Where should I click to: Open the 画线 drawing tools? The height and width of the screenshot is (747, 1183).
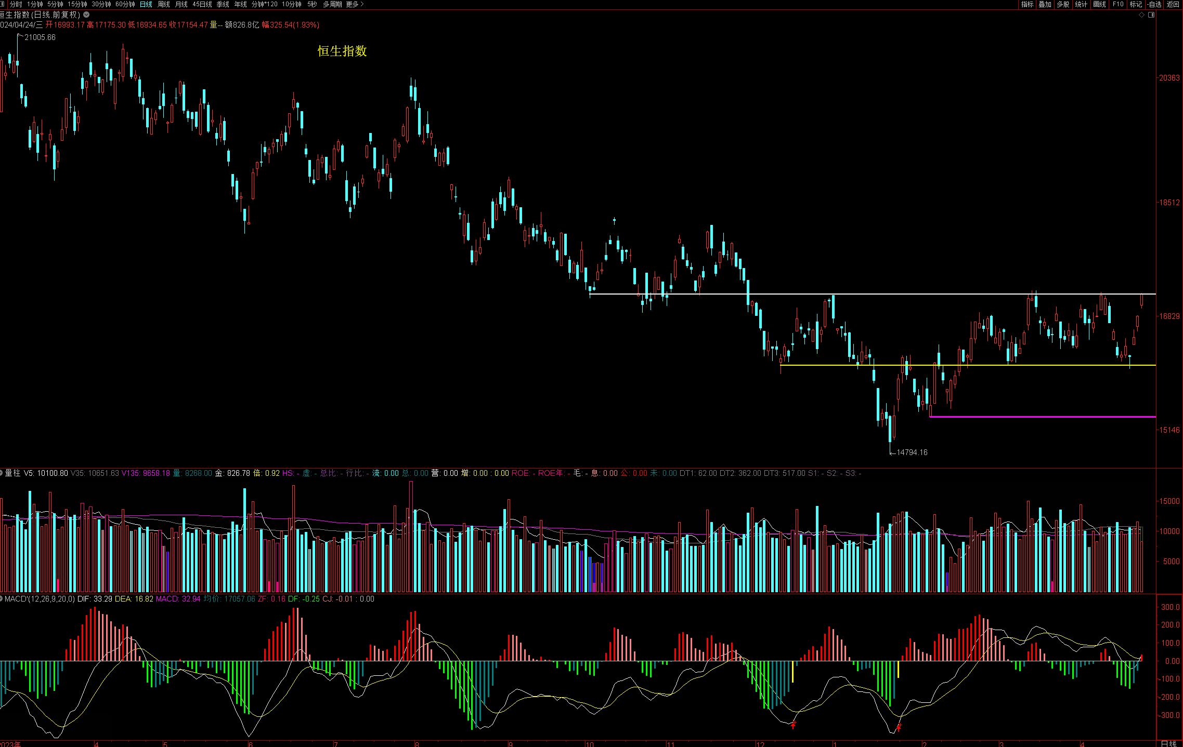[1099, 4]
